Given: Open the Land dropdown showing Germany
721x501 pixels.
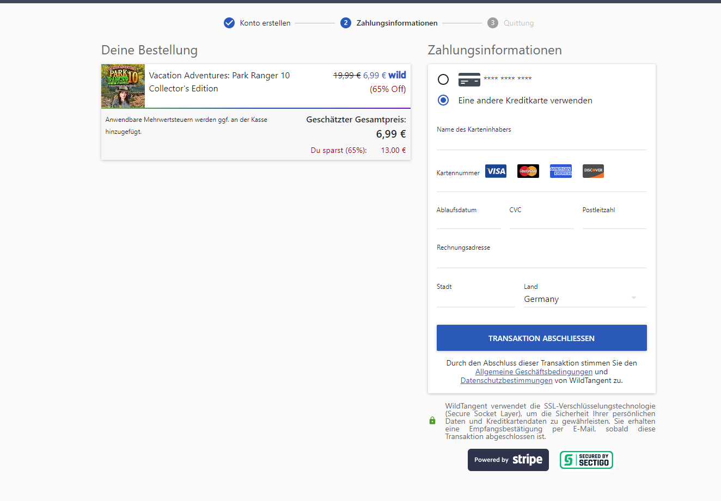Looking at the screenshot, I should click(x=585, y=299).
